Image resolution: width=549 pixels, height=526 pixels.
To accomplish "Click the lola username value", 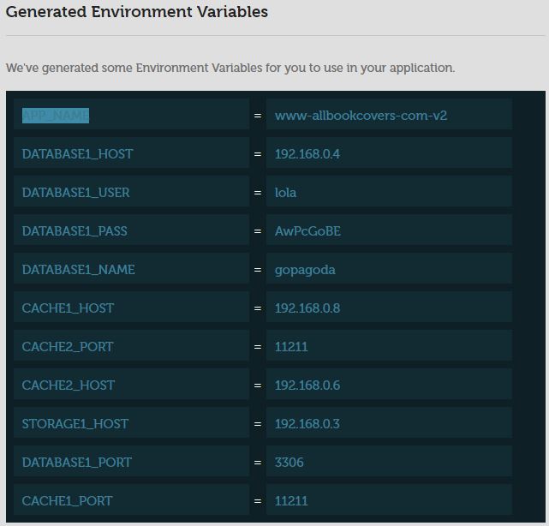I will (389, 192).
